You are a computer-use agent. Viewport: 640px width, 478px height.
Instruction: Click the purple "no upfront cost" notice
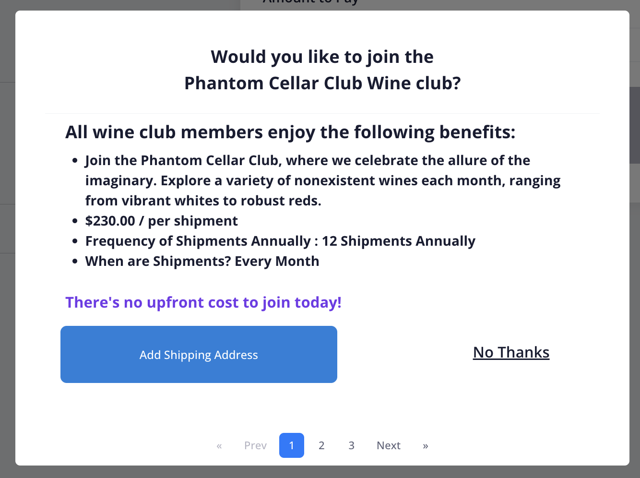203,302
